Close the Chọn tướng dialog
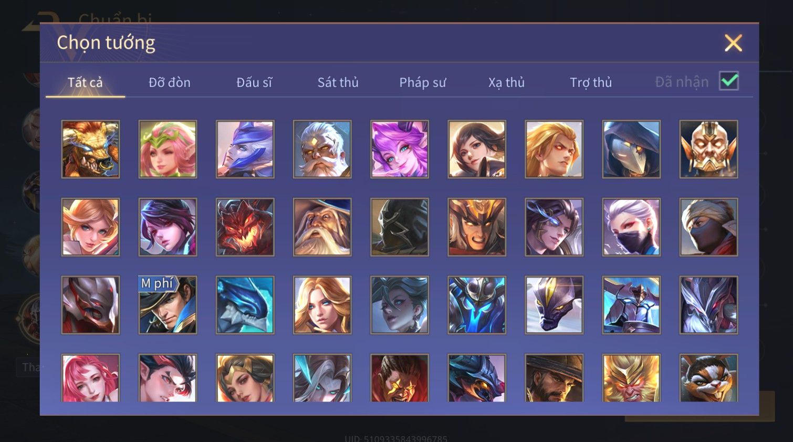This screenshot has height=442, width=793. [733, 43]
